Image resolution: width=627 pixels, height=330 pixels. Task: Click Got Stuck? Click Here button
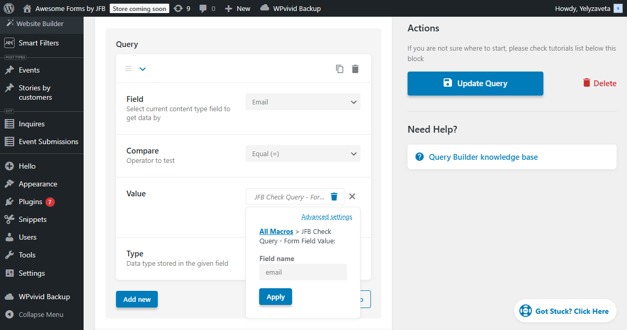(x=565, y=311)
